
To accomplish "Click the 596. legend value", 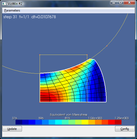I will (x=41, y=118).
